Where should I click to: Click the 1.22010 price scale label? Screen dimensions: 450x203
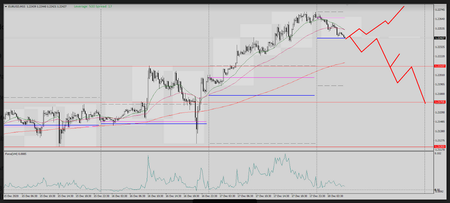[x=440, y=75]
